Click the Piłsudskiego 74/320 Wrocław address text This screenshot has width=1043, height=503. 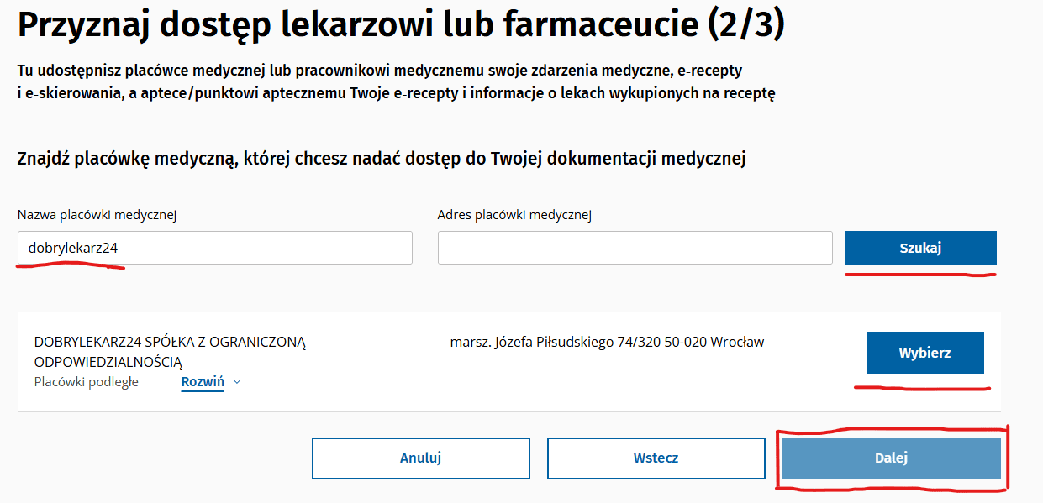(x=607, y=343)
